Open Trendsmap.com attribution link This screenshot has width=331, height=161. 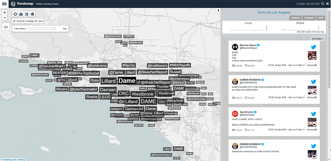coord(10,159)
